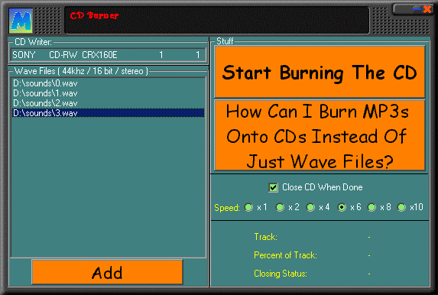Minimize the CD Burner window

(x=417, y=9)
